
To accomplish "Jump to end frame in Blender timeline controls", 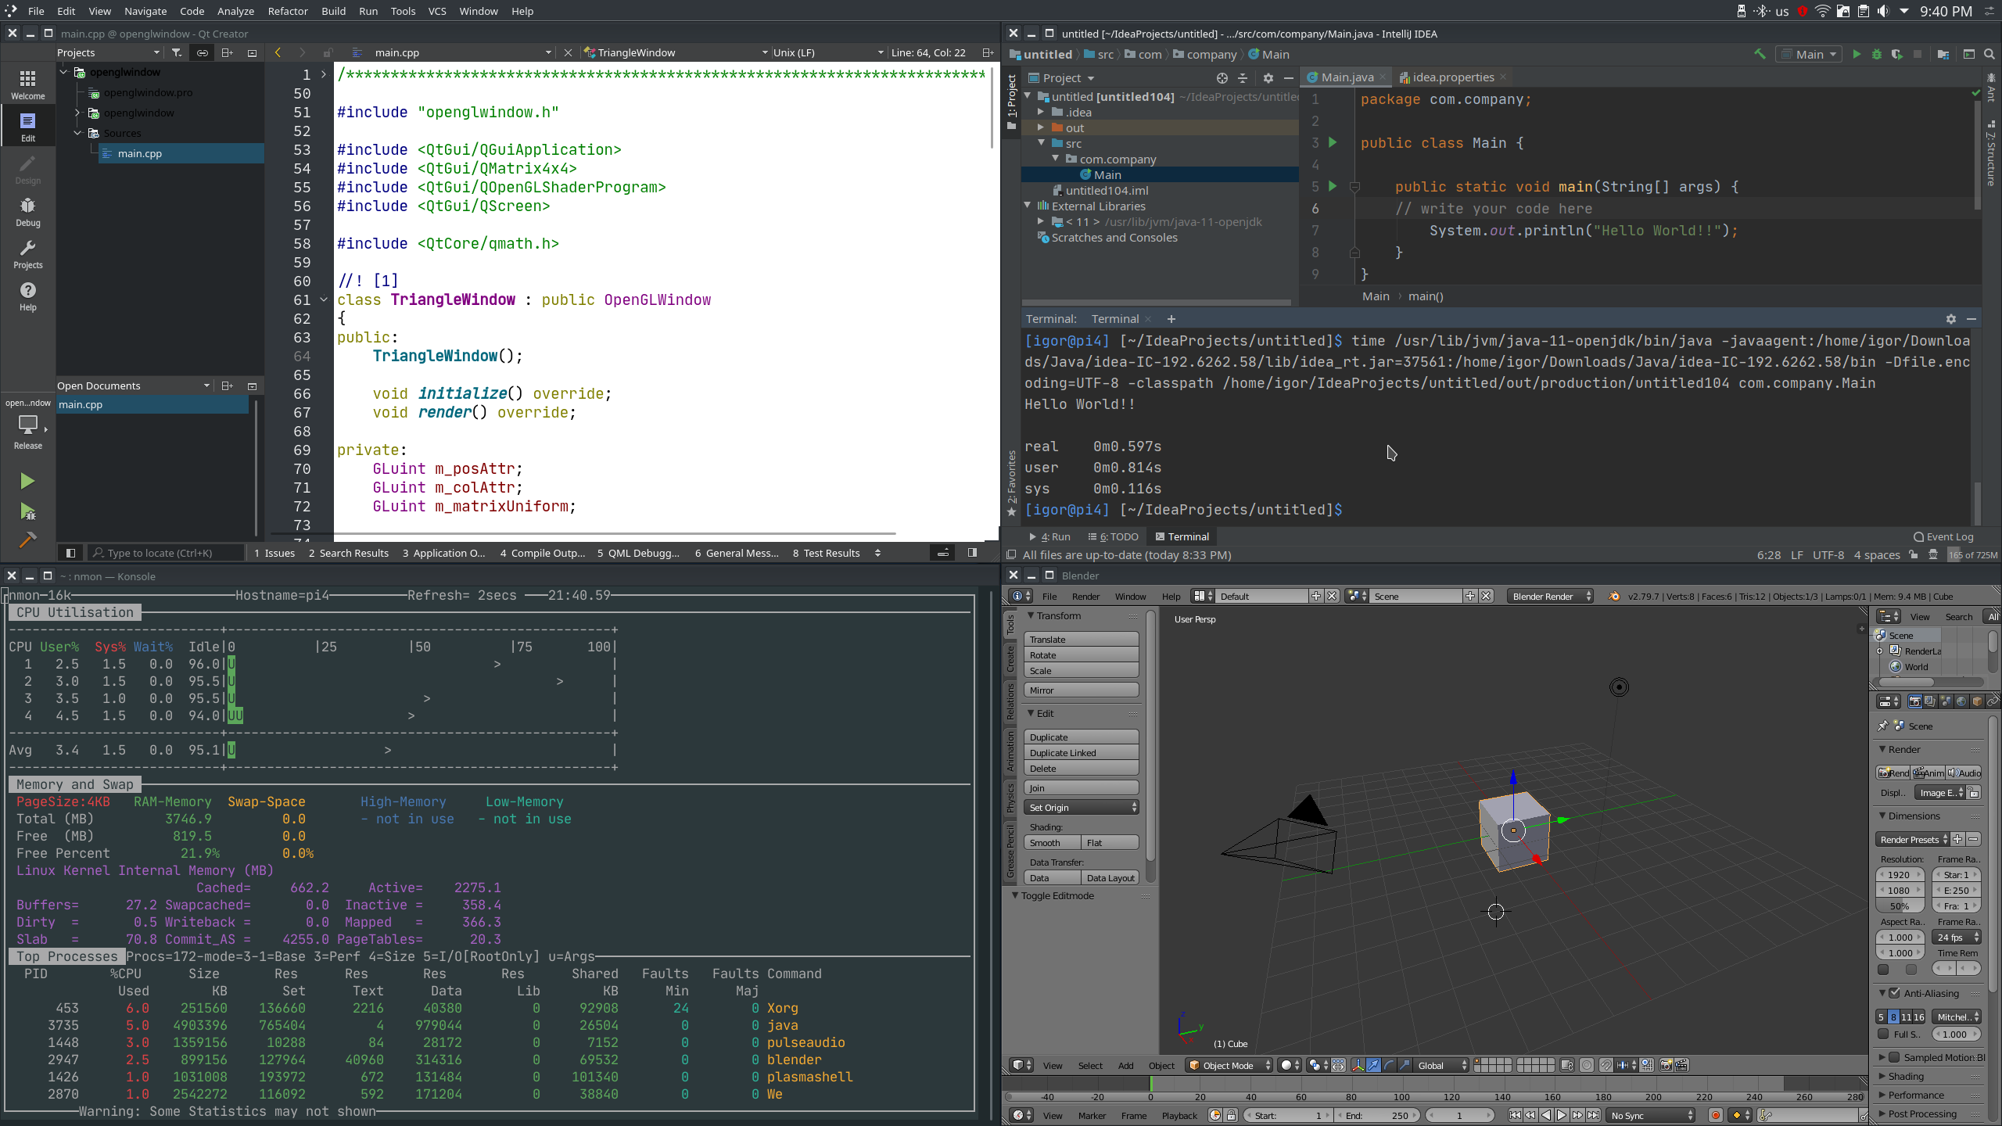I will point(1593,1115).
